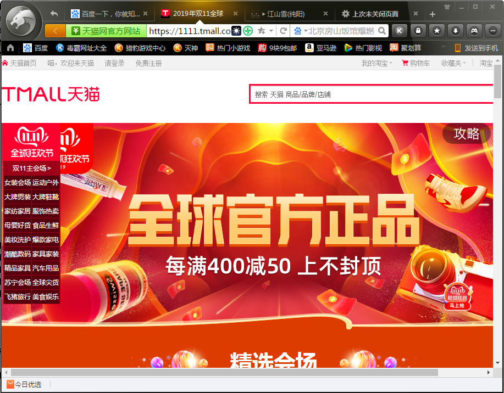Viewport: 504px width, 393px height.
Task: Open the download manager icon in the toolbar
Action: [455, 31]
